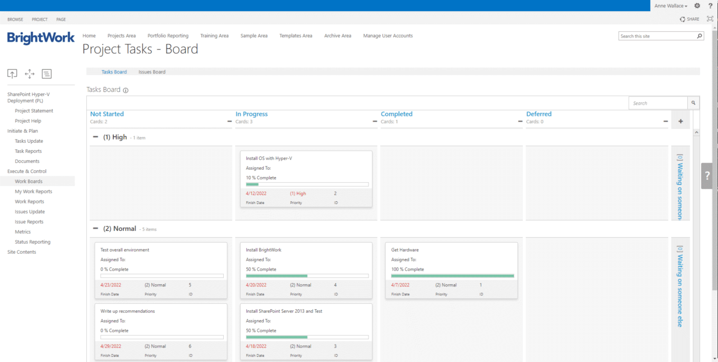Click the search magnifier on the Tasks Board
Screen dimensions: 718x362
[x=693, y=103]
